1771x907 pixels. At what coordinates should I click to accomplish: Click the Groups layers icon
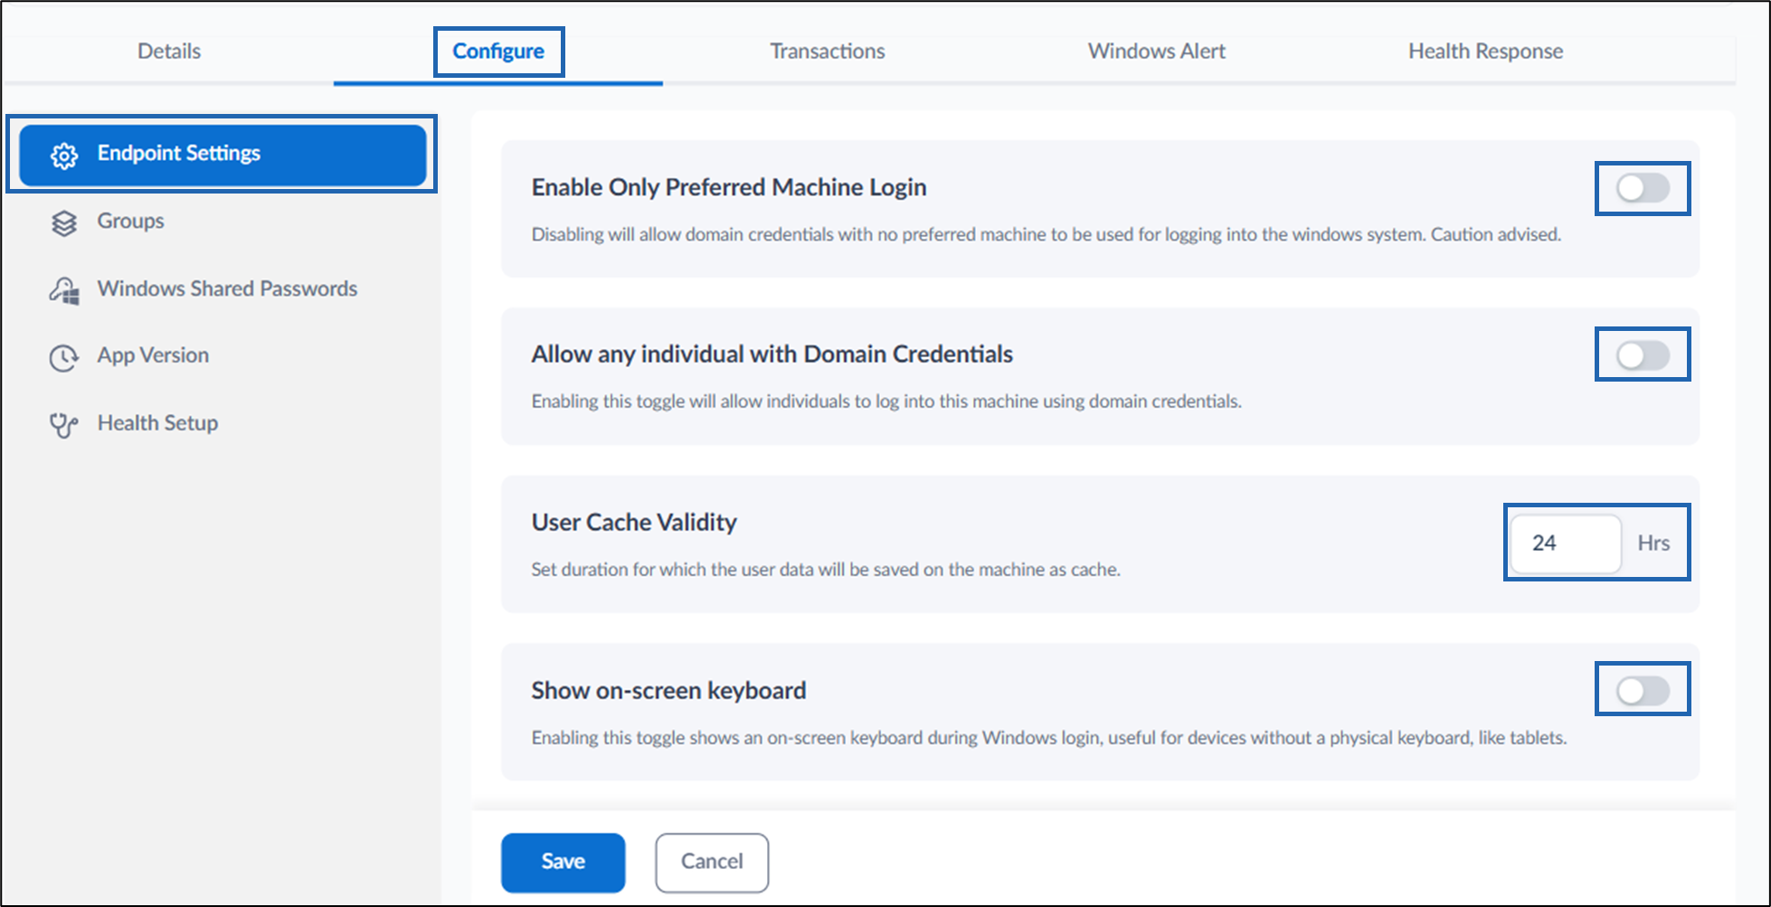click(64, 222)
